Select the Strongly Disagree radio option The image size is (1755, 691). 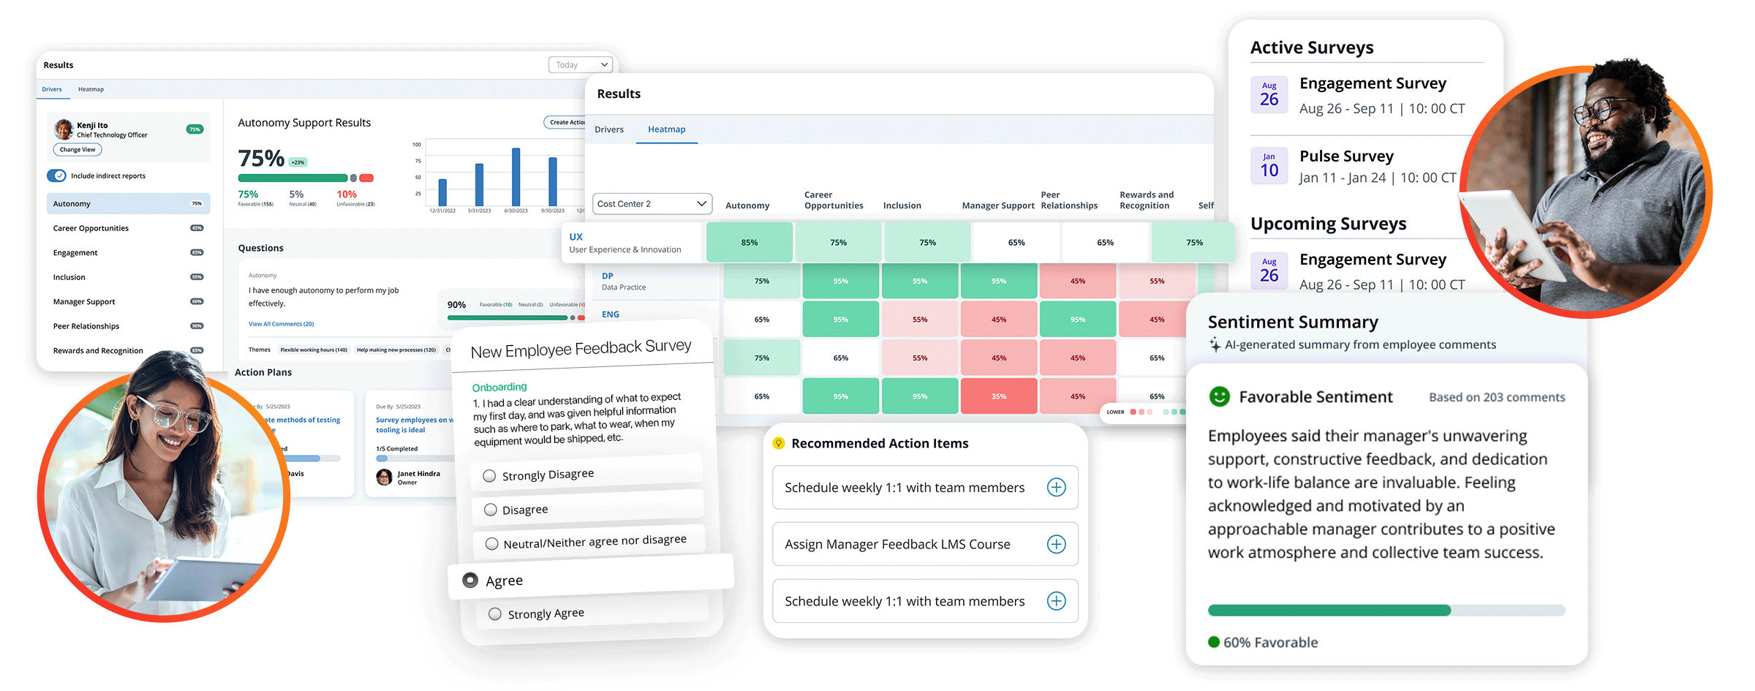[x=489, y=476]
